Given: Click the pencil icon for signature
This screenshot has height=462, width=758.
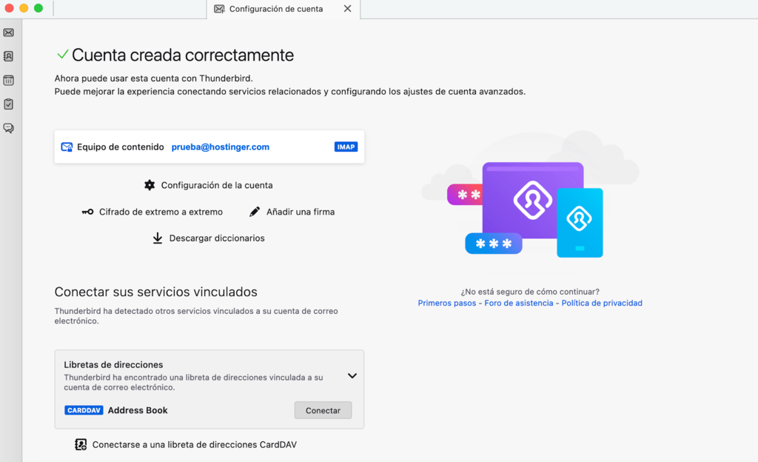Looking at the screenshot, I should (x=255, y=212).
